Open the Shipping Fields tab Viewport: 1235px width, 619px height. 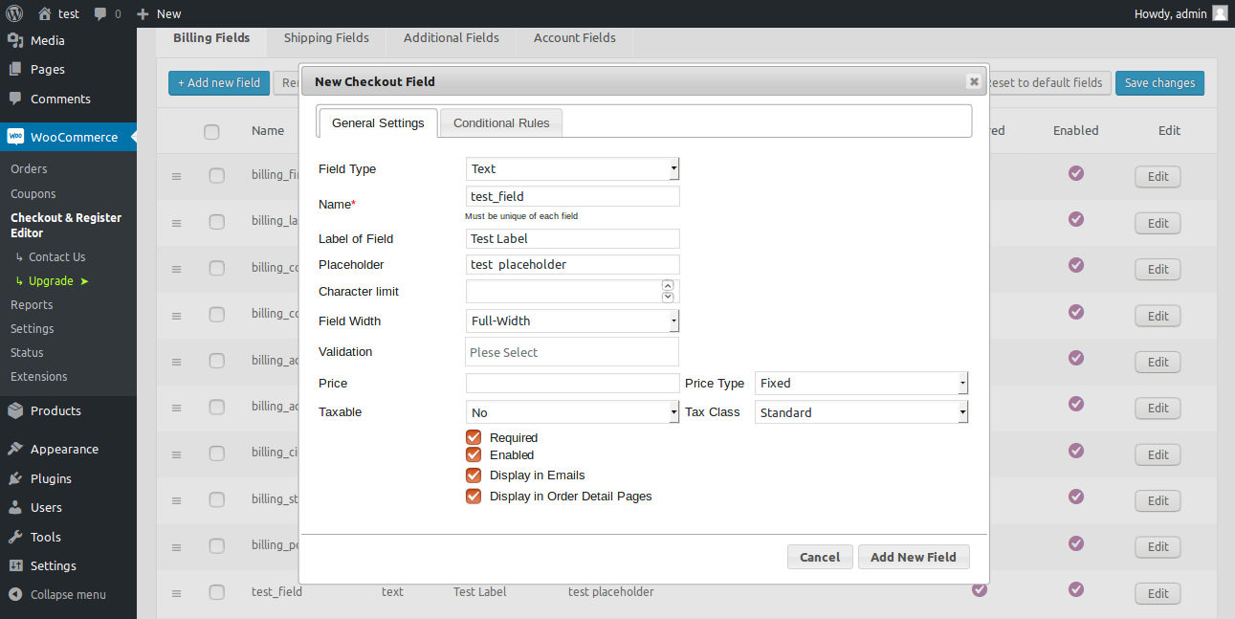(x=326, y=38)
